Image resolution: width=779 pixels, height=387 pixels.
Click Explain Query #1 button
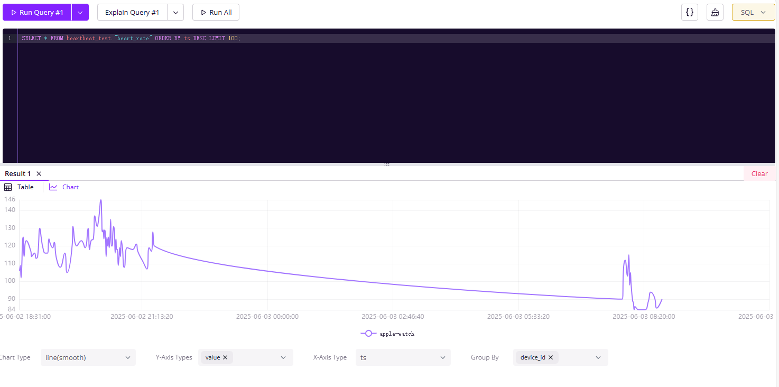(x=132, y=12)
